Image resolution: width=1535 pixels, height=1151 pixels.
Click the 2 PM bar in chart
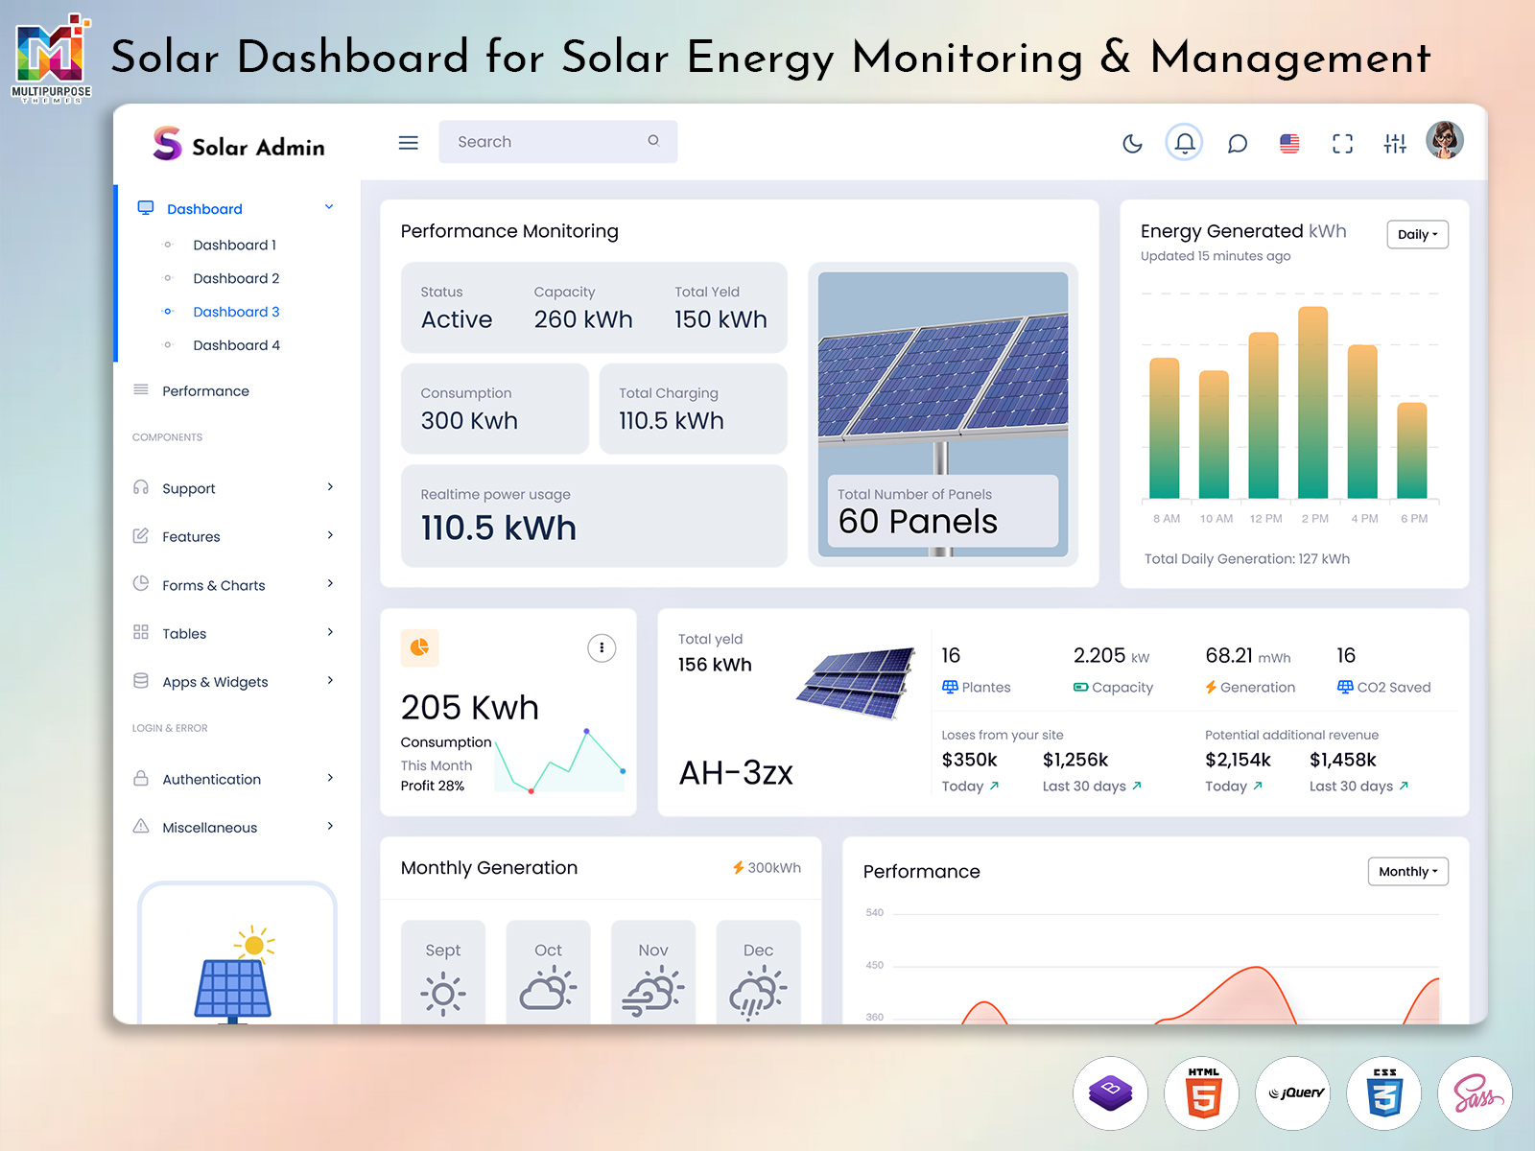(x=1313, y=403)
